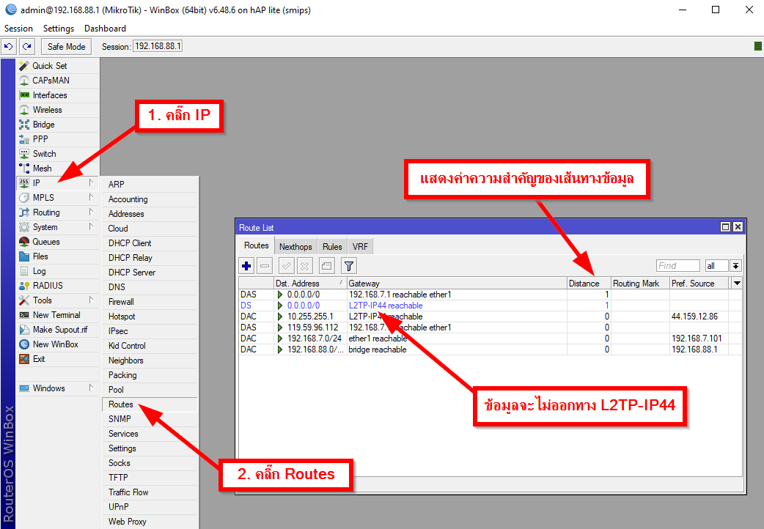The image size is (764, 529).
Task: Sort by the Gateway column header
Action: pyautogui.click(x=457, y=283)
